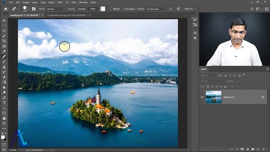Toggle Quick Mask mode
270x152 pixels.
tap(4, 144)
